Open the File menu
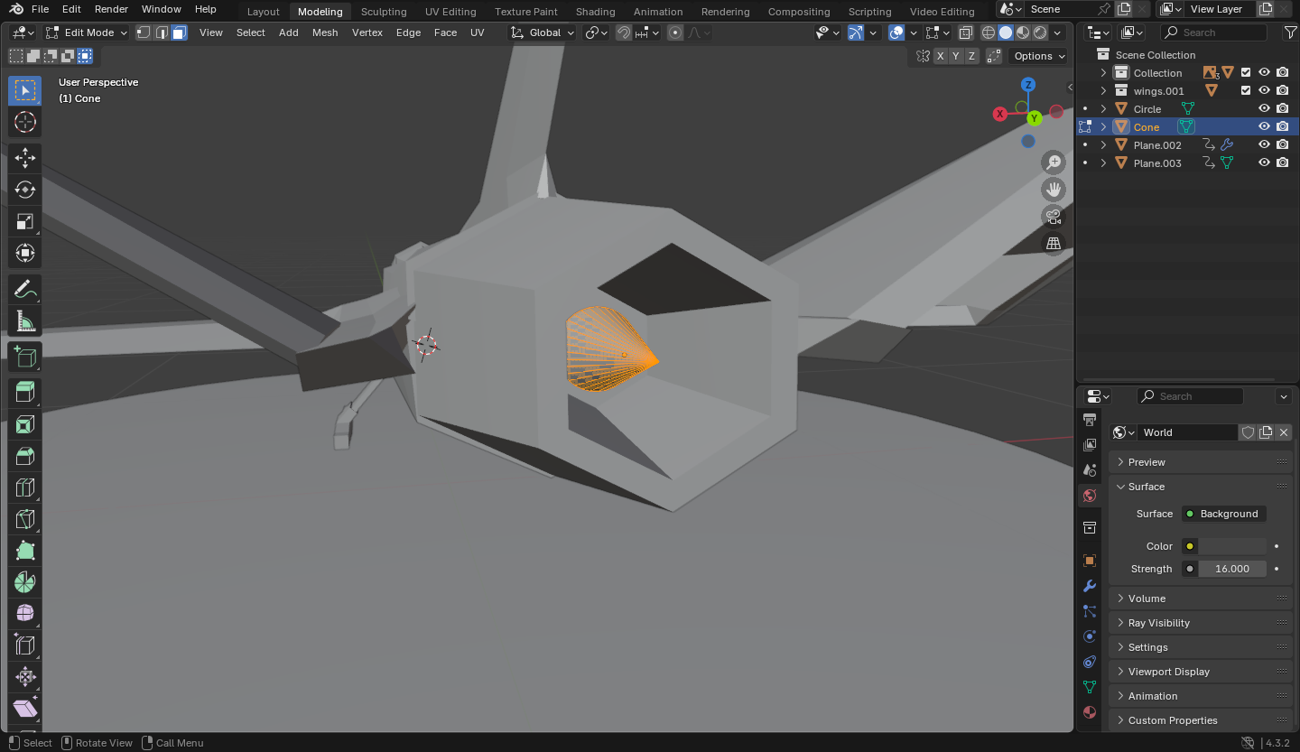Screen dimensions: 1300x752 point(40,9)
